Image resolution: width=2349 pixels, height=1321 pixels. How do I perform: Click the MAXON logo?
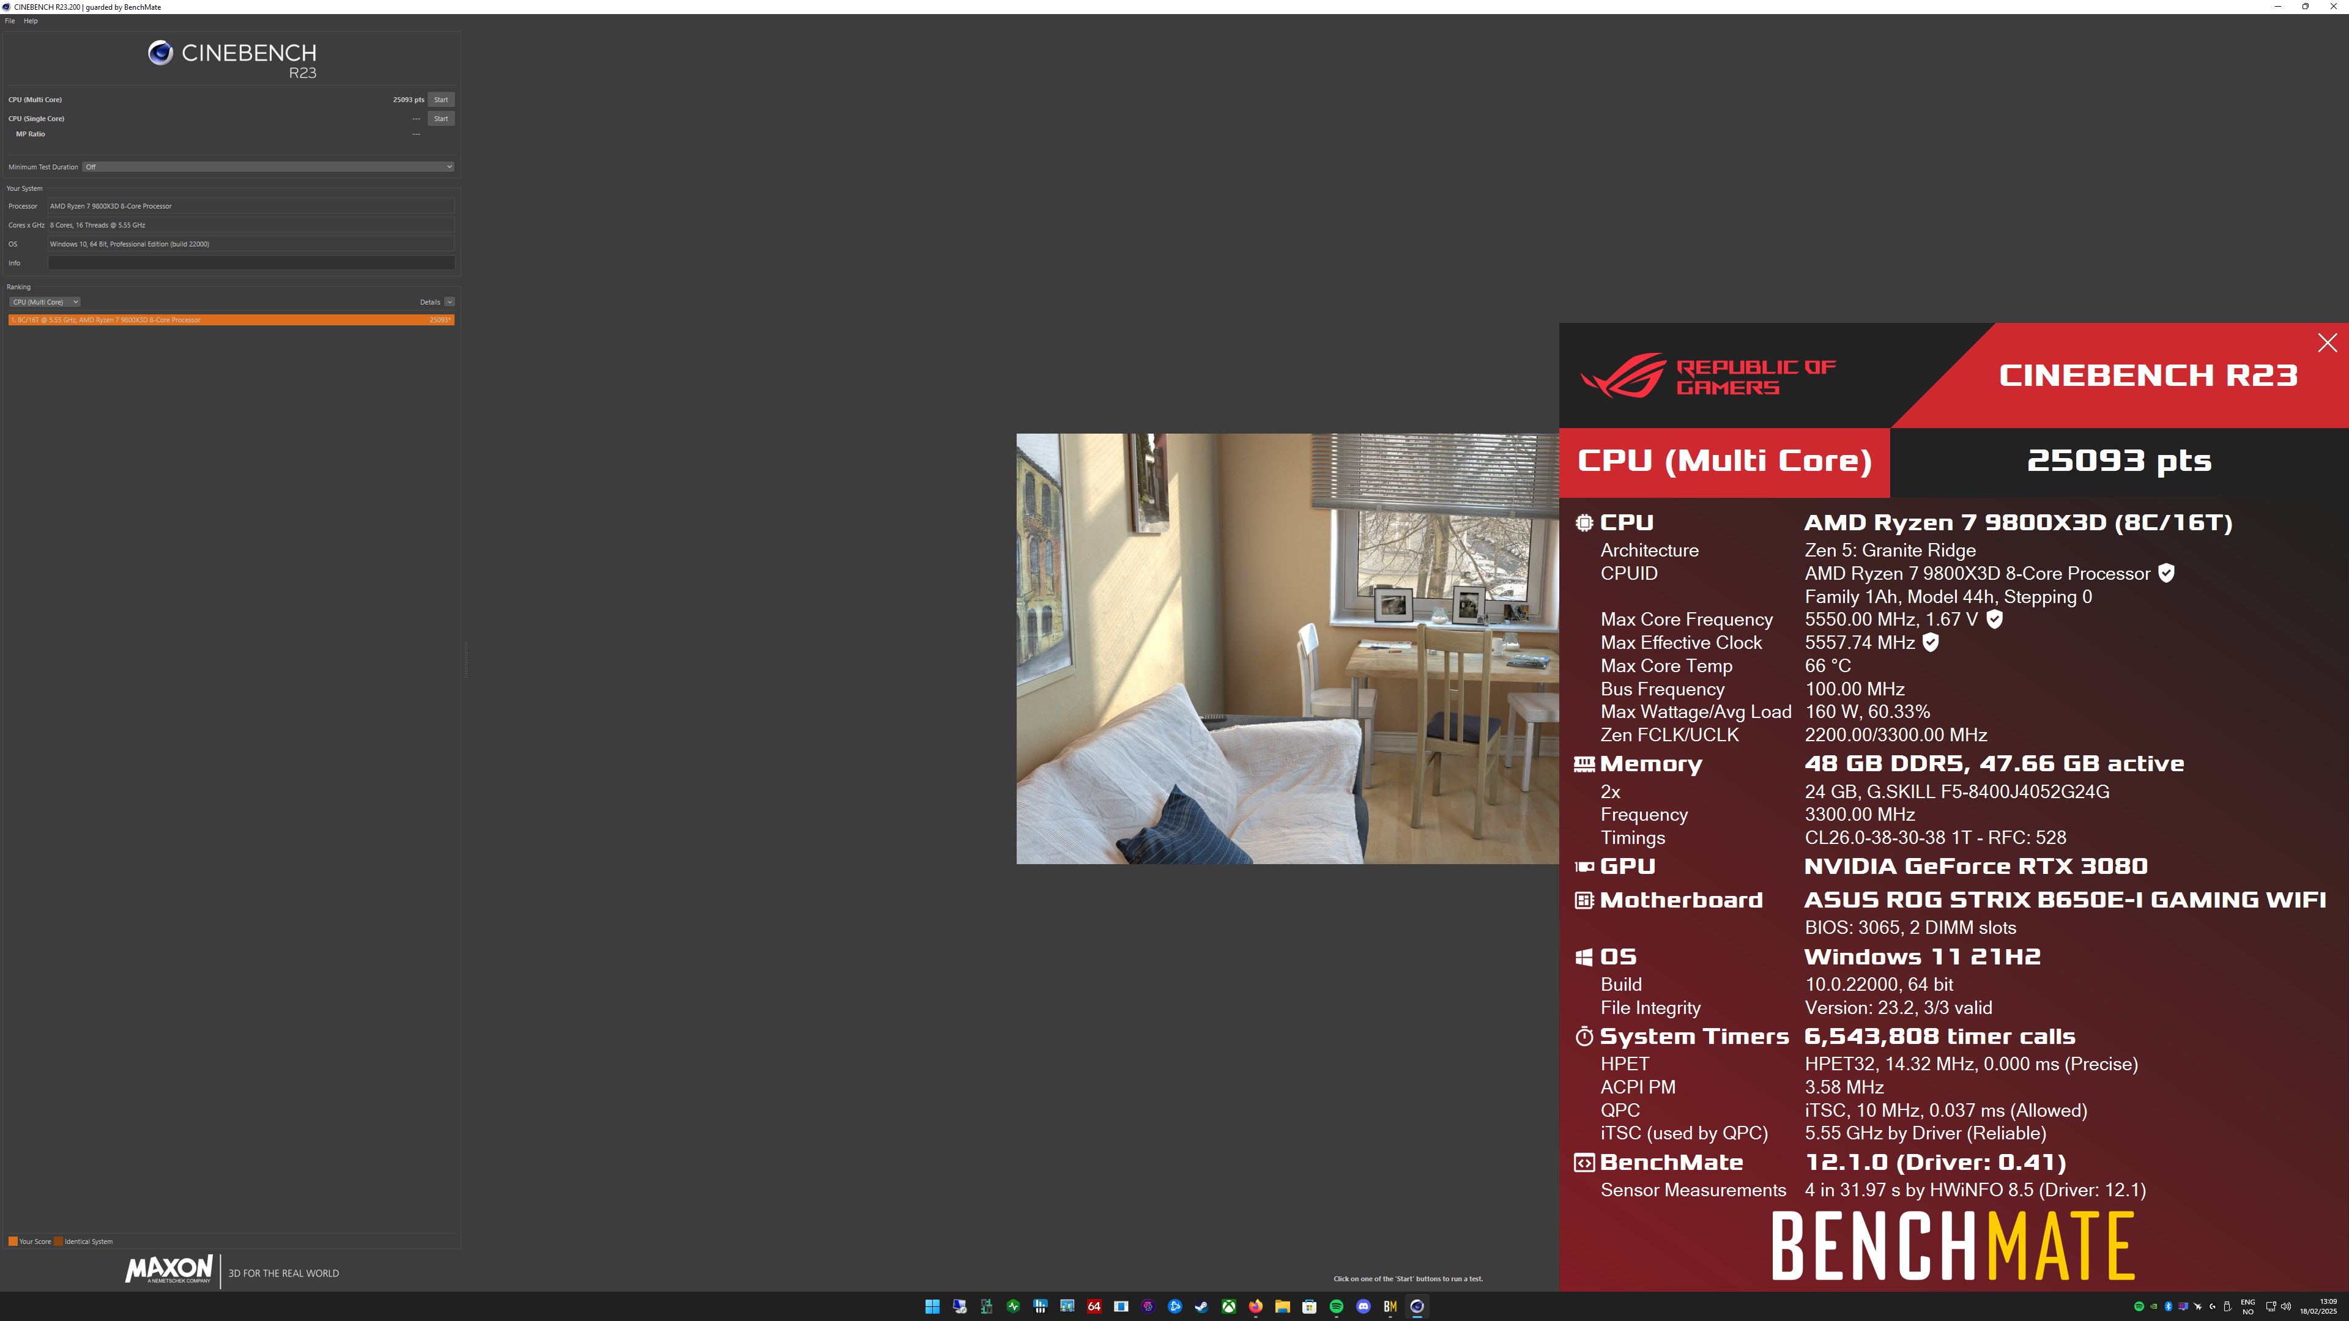pyautogui.click(x=169, y=1269)
